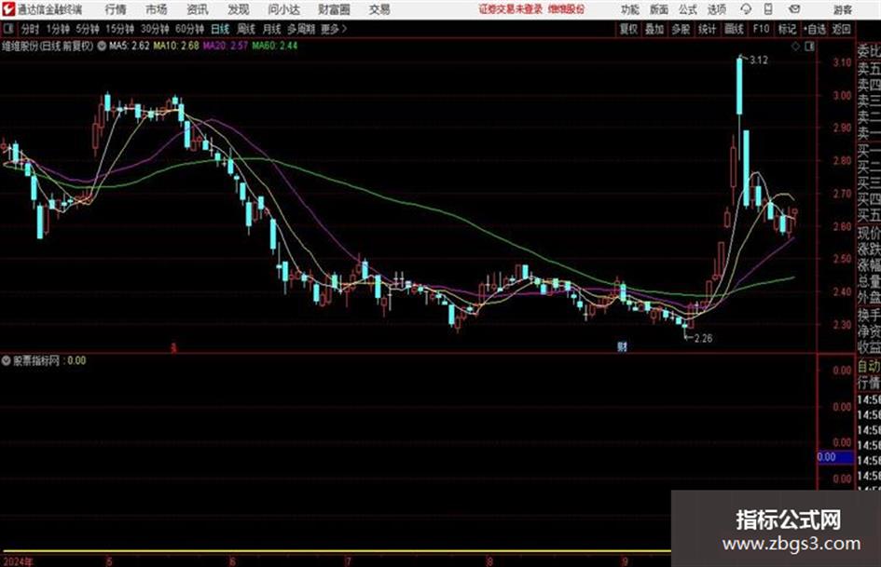This screenshot has width=881, height=567.
Task: Click the Tongdaxin red logo icon
Action: click(8, 9)
